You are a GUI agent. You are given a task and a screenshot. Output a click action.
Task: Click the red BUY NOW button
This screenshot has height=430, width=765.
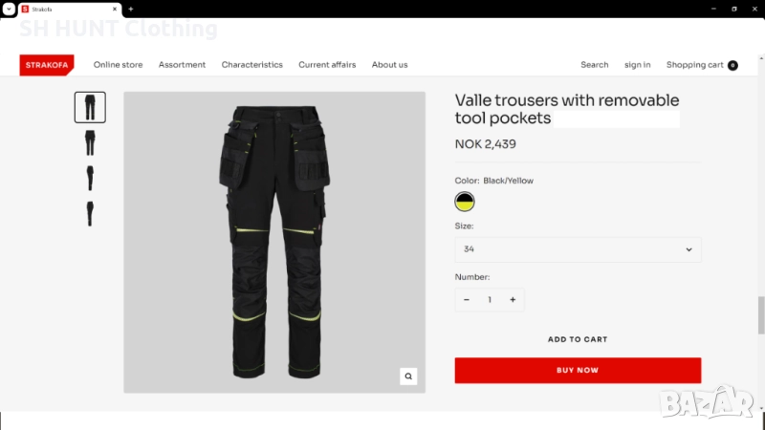pos(578,370)
